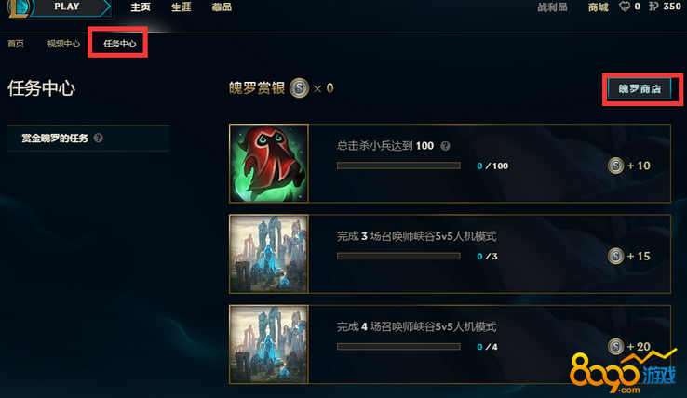Open the 魄罗商店 button
This screenshot has width=687, height=398.
640,89
